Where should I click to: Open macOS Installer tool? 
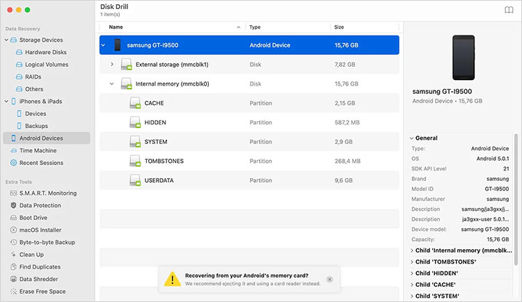click(40, 230)
